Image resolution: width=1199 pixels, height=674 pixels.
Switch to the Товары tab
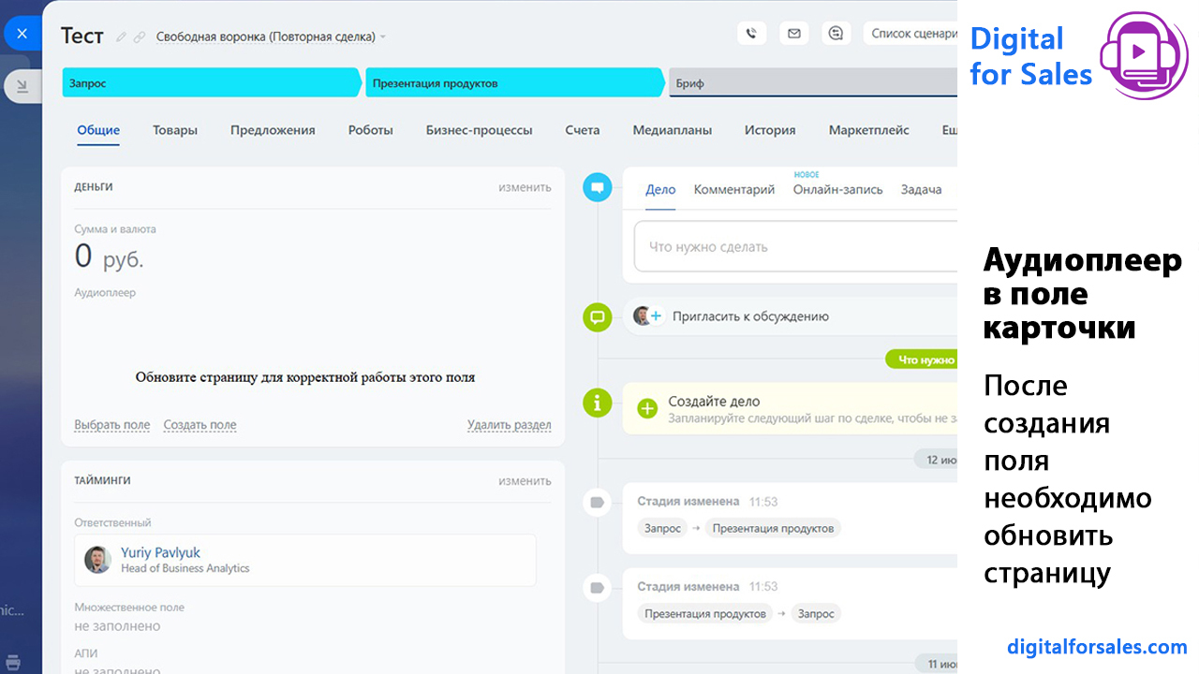(175, 130)
